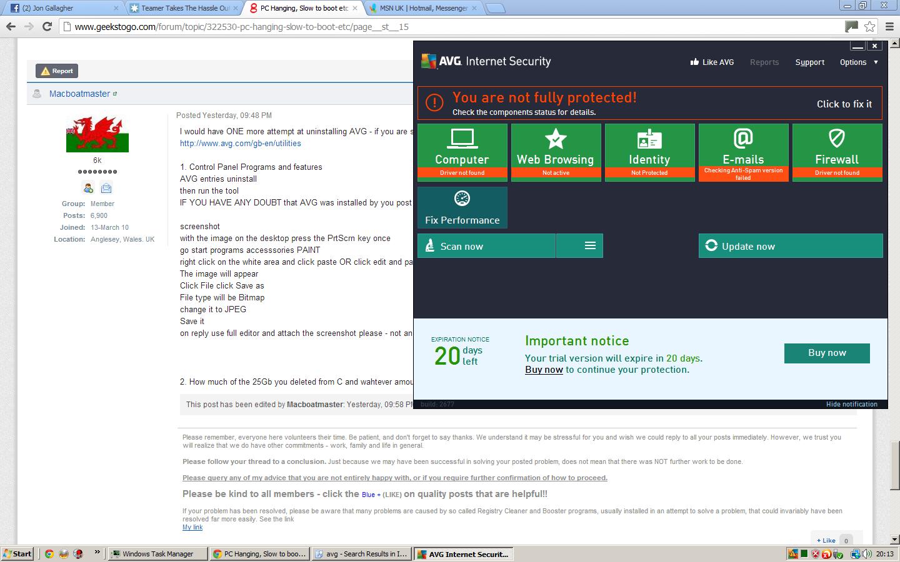Open the Computer protection tile in AVG
Viewport: 900px width, 562px height.
click(462, 152)
